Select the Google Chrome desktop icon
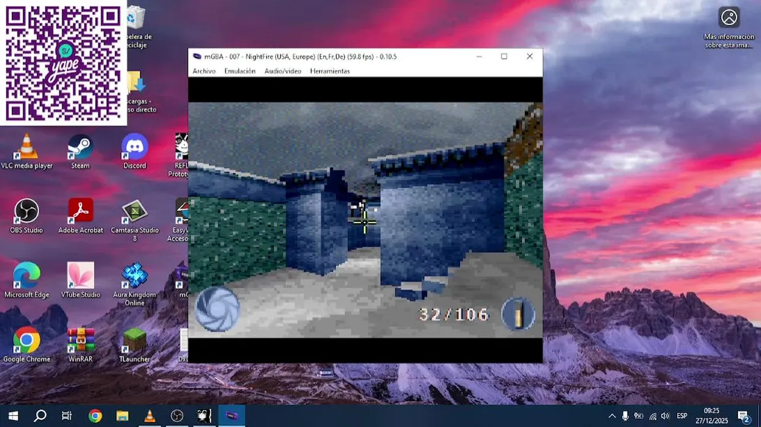 coord(27,345)
